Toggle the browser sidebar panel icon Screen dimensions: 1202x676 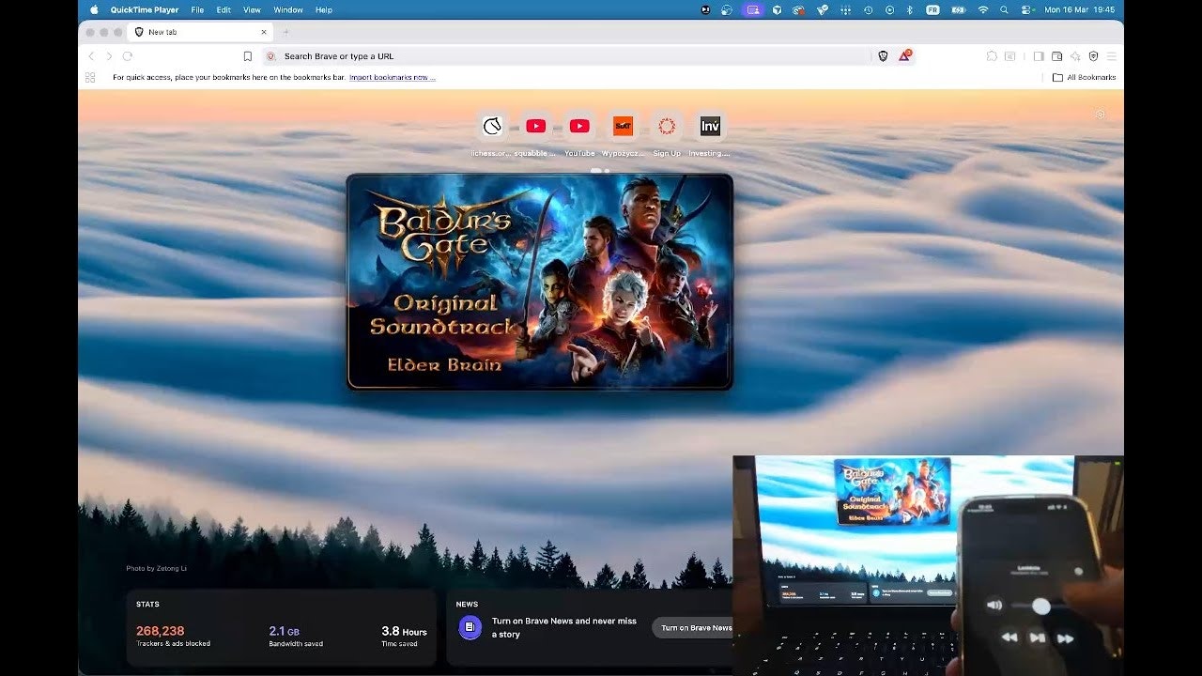coord(1039,56)
